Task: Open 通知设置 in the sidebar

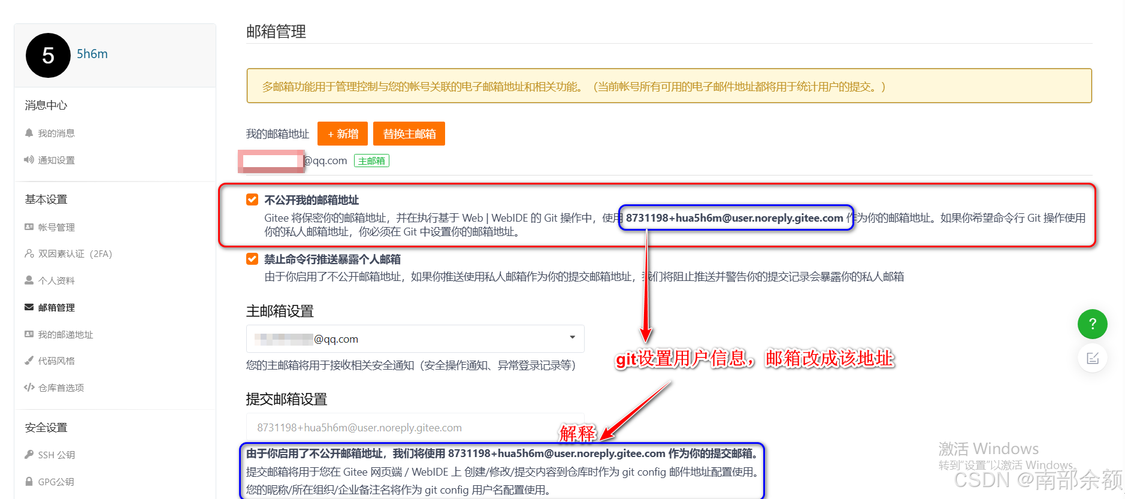Action: [x=56, y=160]
